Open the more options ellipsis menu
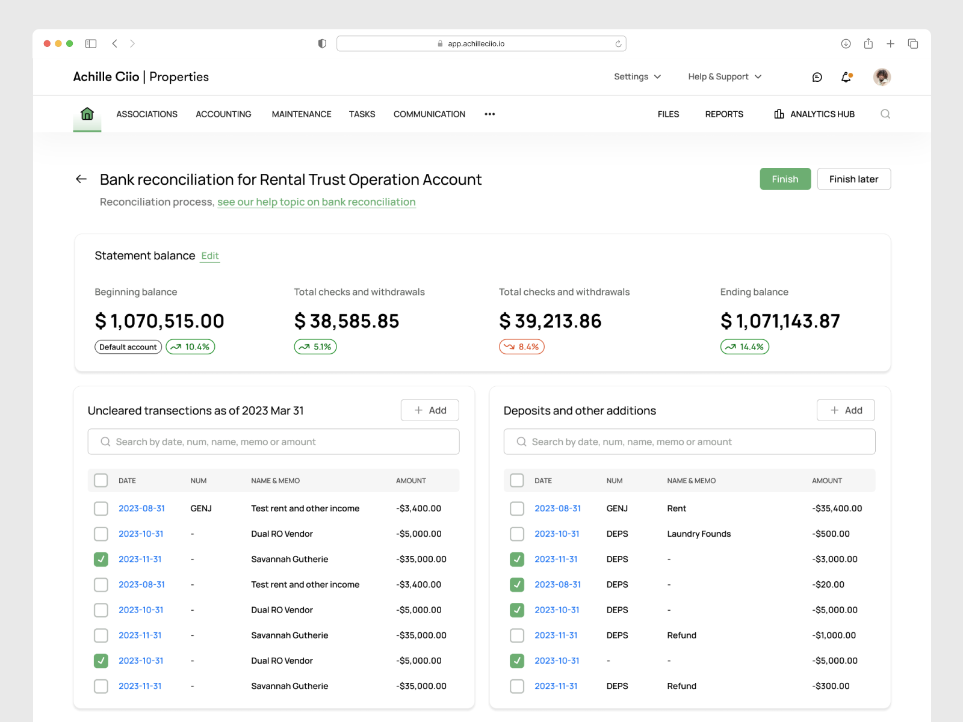 point(489,114)
